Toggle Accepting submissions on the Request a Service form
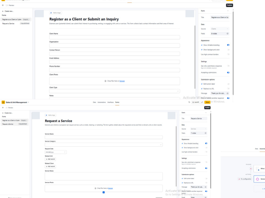The width and height of the screenshot is (265, 198). coord(206,168)
